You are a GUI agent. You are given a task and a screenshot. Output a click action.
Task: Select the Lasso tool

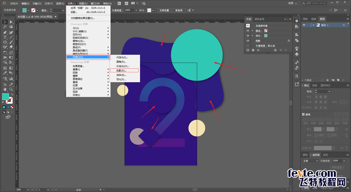pyautogui.click(x=11, y=27)
